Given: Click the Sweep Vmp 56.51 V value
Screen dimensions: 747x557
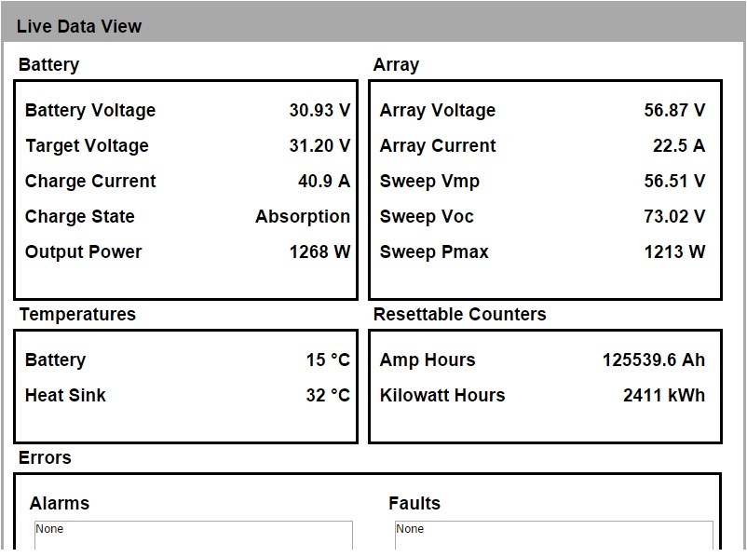Looking at the screenshot, I should pyautogui.click(x=674, y=181).
